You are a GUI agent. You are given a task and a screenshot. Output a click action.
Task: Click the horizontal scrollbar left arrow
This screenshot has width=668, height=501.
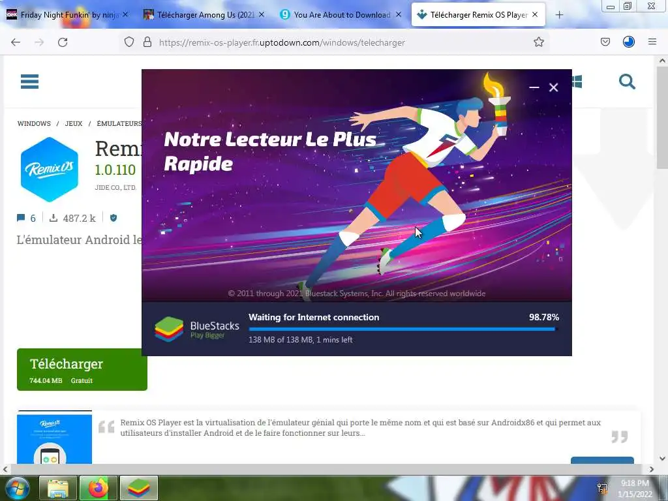(x=5, y=470)
